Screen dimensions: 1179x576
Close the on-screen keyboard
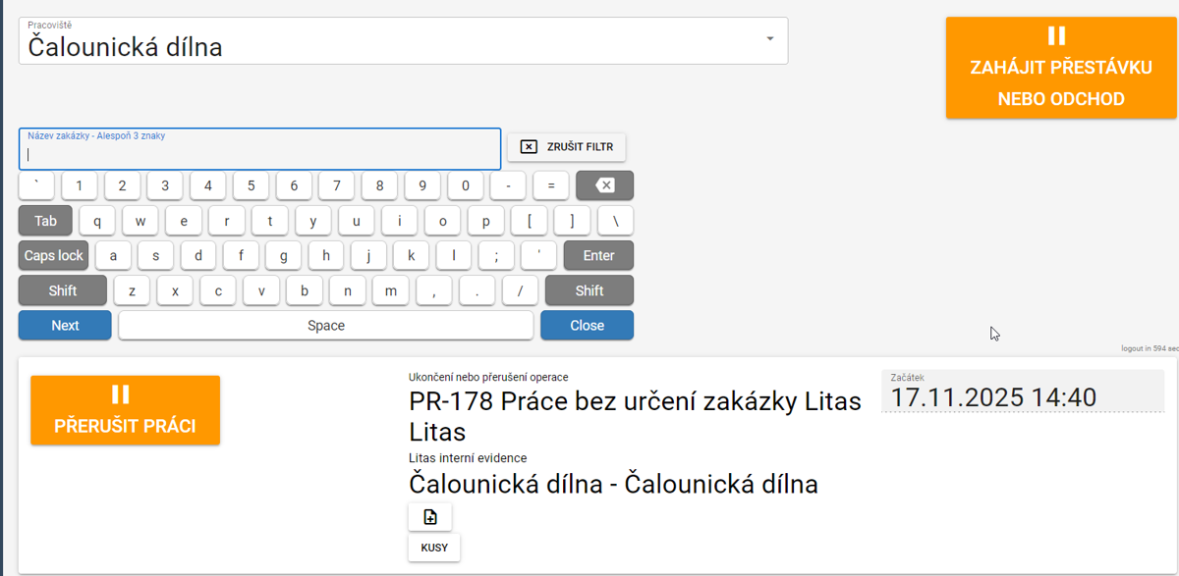[x=587, y=326]
